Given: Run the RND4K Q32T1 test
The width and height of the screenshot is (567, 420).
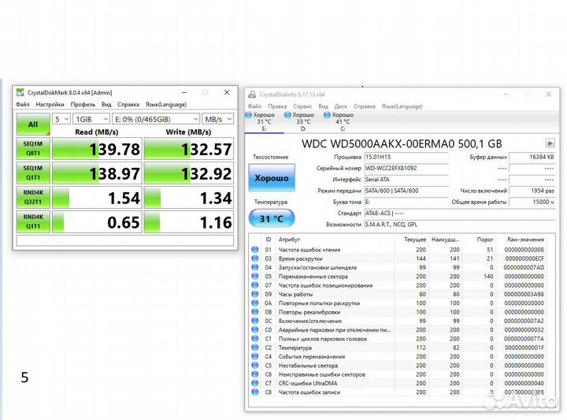Looking at the screenshot, I should click(x=33, y=197).
